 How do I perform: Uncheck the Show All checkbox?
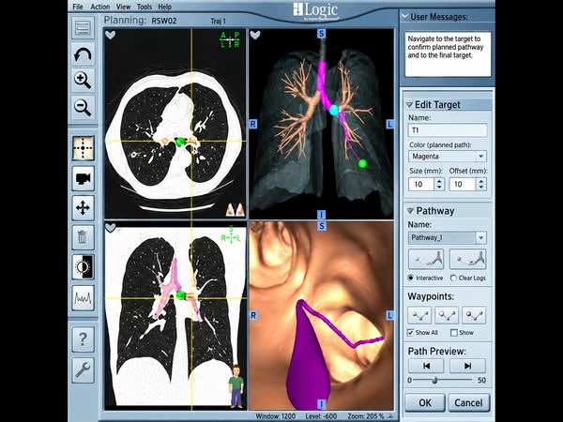pos(411,333)
